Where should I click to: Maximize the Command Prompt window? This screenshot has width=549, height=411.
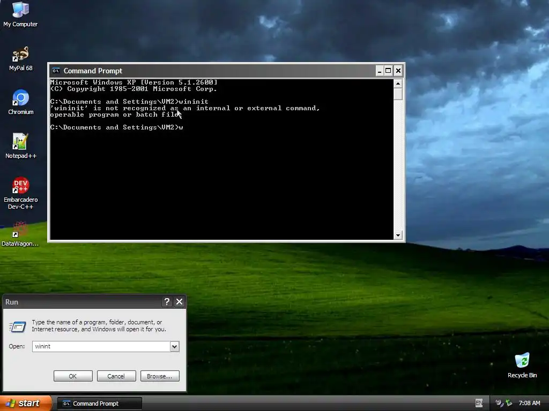(388, 71)
